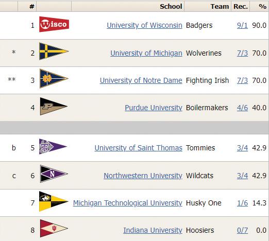Open the University of Wisconsin link
This screenshot has width=269, height=241.
[x=144, y=25]
